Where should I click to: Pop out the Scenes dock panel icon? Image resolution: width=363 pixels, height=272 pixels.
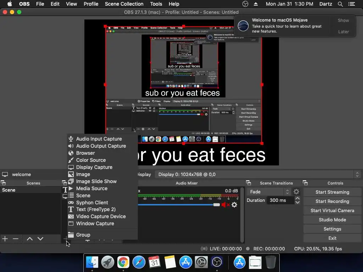(3, 183)
